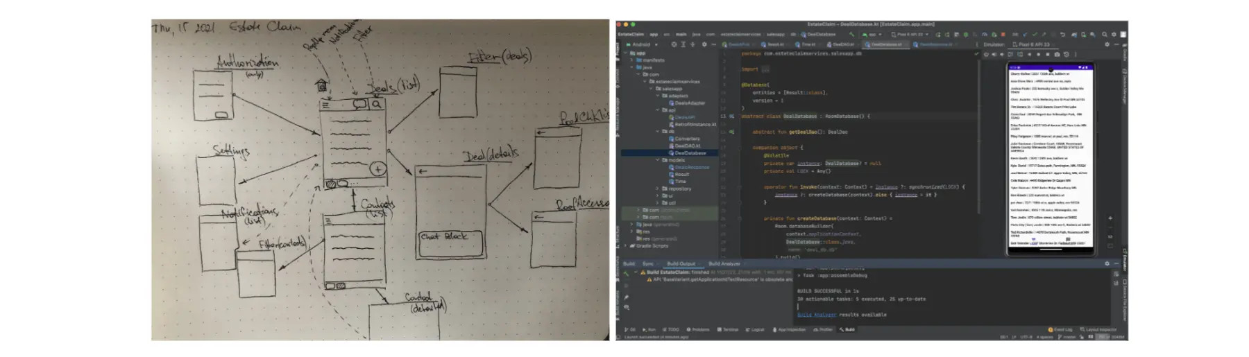The image size is (1249, 357).
Task: Click the Undo arrow in main toolbar
Action: (1062, 35)
